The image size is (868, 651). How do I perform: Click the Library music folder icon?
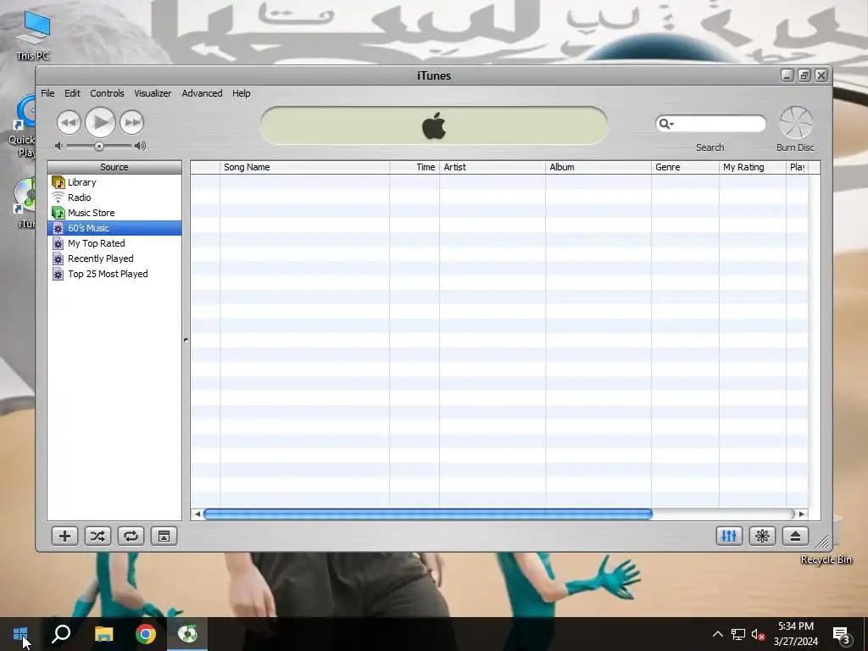point(58,182)
